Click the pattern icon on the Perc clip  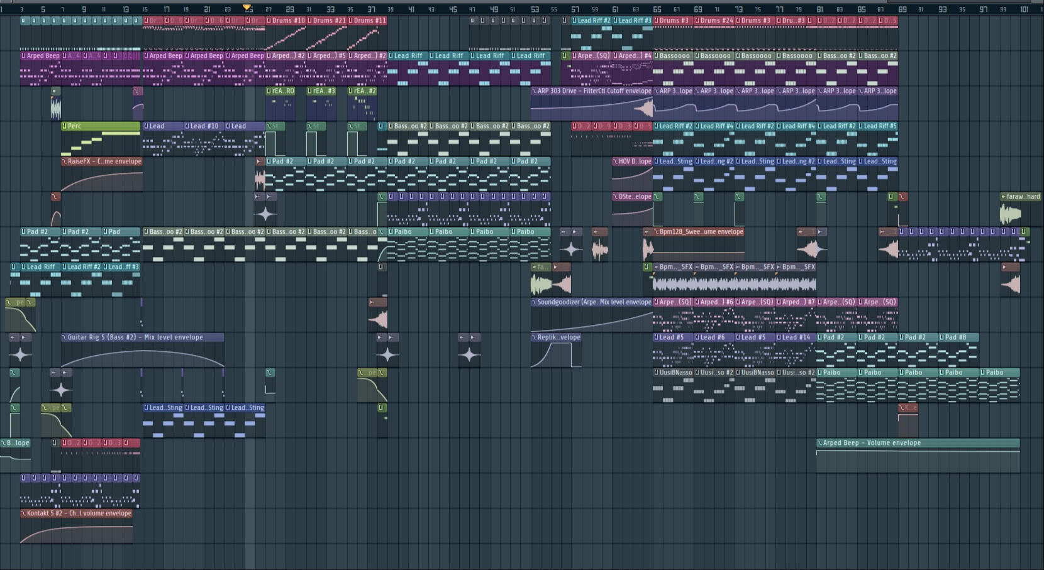click(x=65, y=126)
